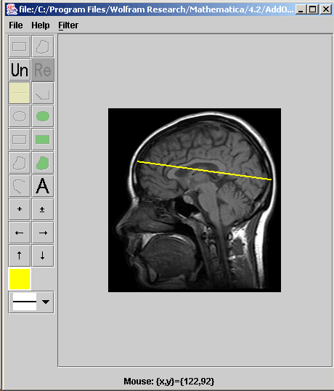Click the right arrow button
The height and width of the screenshot is (391, 334).
pyautogui.click(x=43, y=233)
